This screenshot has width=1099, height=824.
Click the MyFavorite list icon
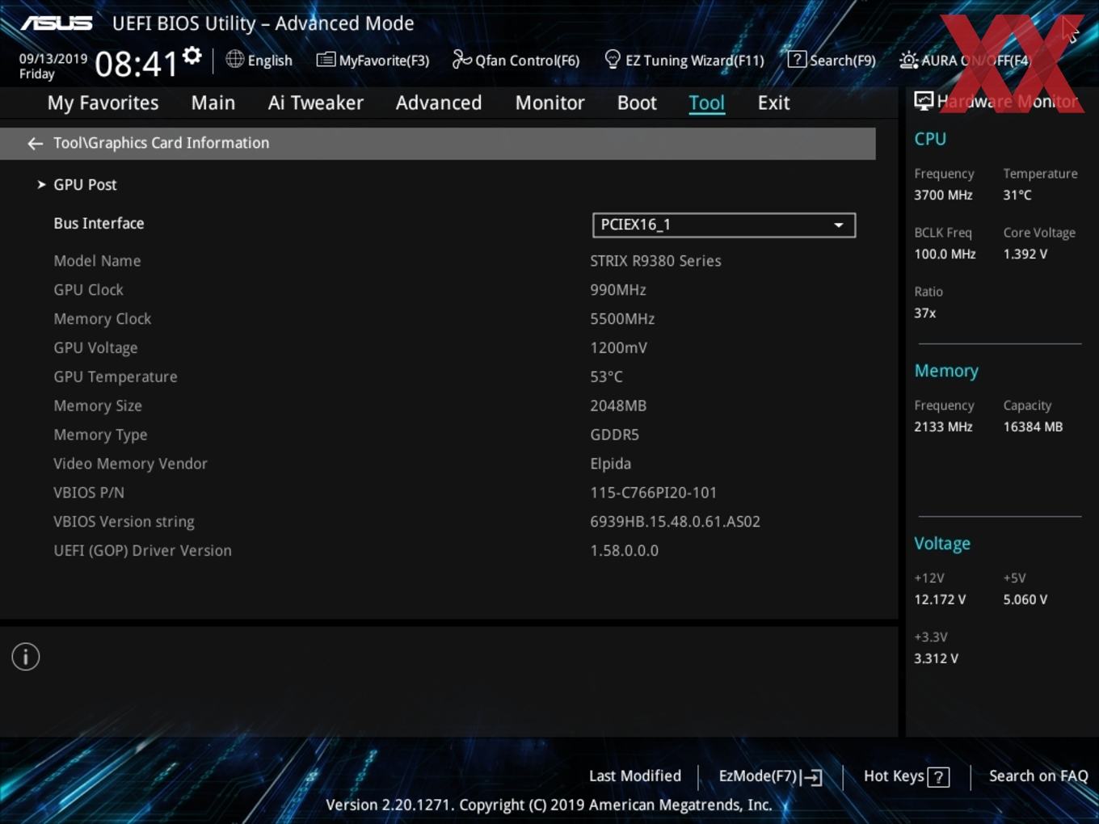[326, 60]
